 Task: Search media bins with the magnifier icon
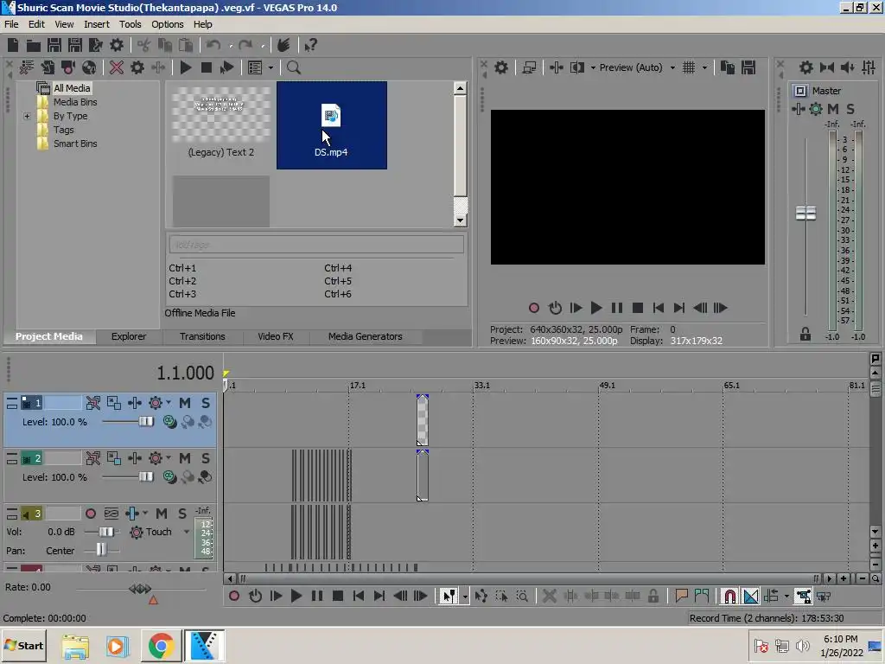pyautogui.click(x=294, y=67)
